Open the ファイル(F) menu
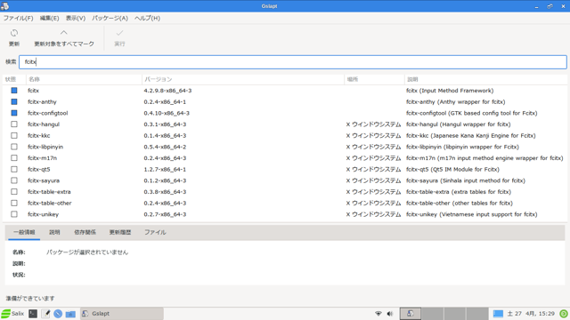The width and height of the screenshot is (570, 320). [18, 18]
